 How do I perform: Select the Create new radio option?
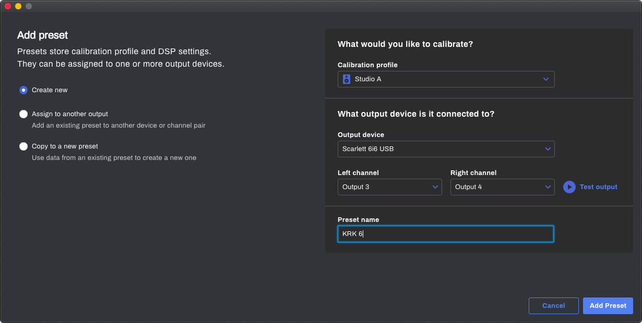tap(23, 90)
